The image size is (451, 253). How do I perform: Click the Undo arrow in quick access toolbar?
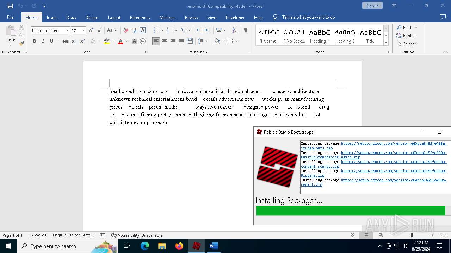20,6
